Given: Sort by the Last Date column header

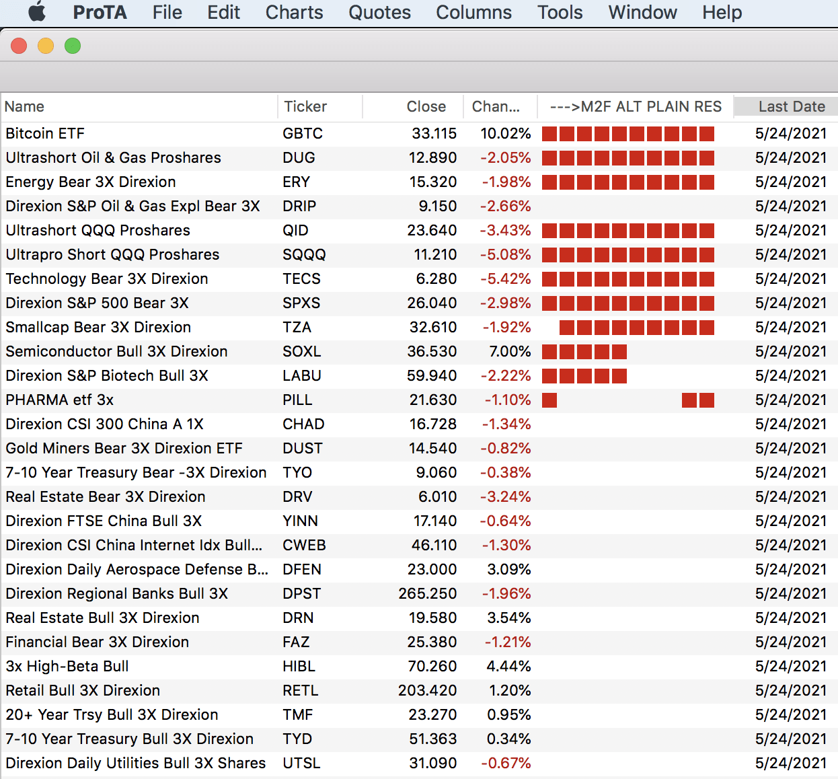Looking at the screenshot, I should pos(786,106).
